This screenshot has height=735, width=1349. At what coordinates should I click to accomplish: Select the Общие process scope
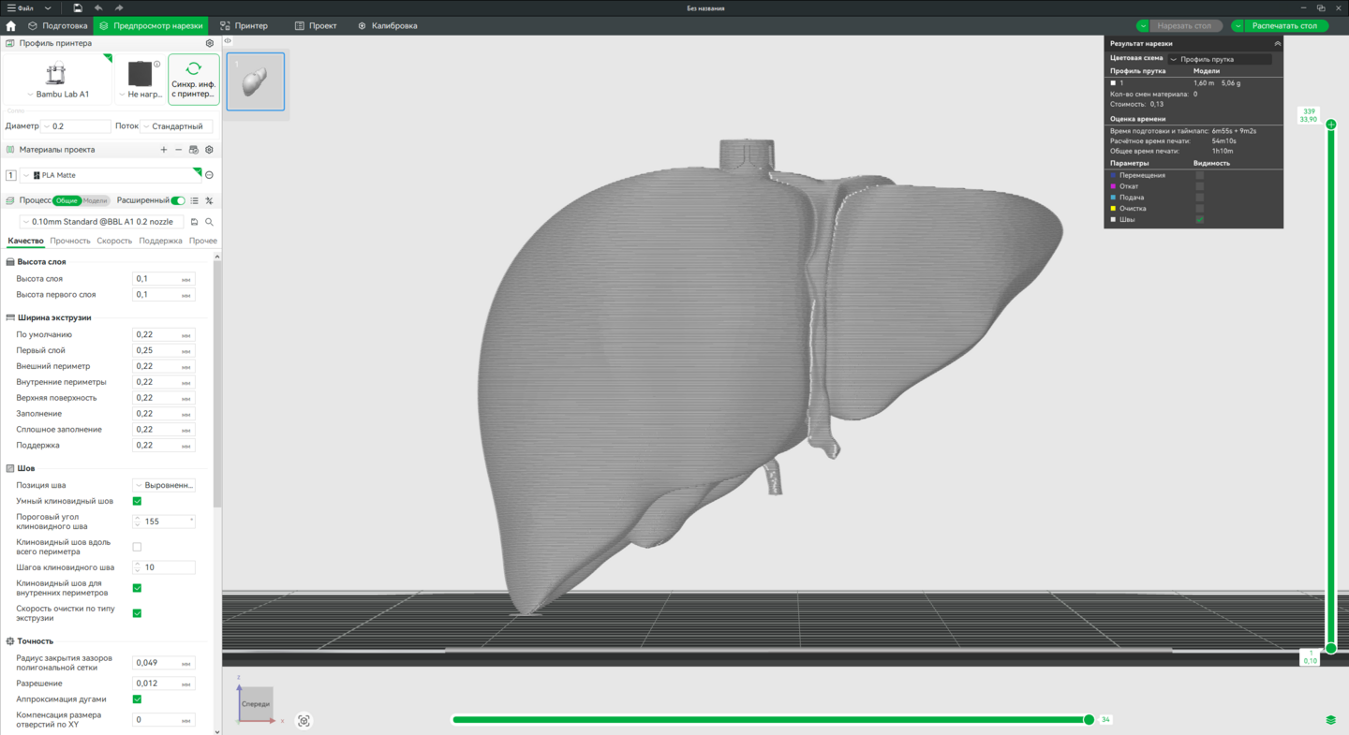[67, 200]
